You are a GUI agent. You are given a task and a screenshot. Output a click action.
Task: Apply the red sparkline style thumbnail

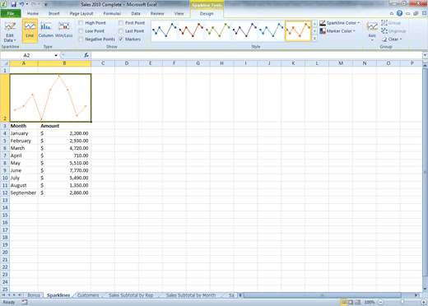click(x=191, y=30)
